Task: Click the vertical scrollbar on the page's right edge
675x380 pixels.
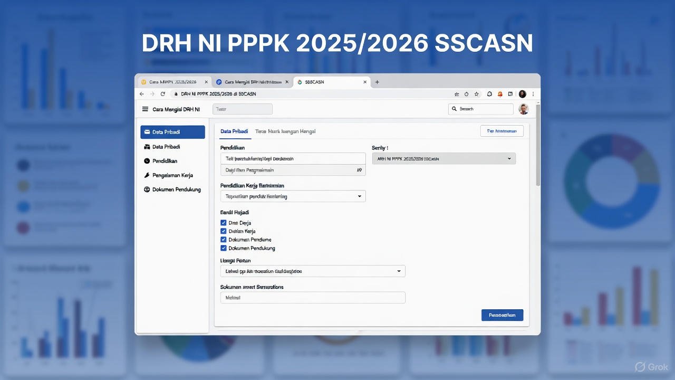Action: tap(538, 145)
